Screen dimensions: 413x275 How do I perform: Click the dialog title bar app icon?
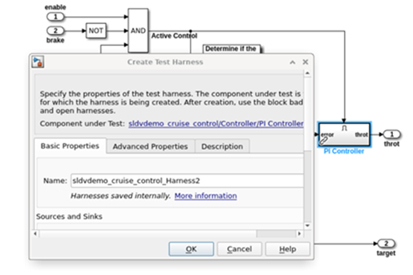39,62
